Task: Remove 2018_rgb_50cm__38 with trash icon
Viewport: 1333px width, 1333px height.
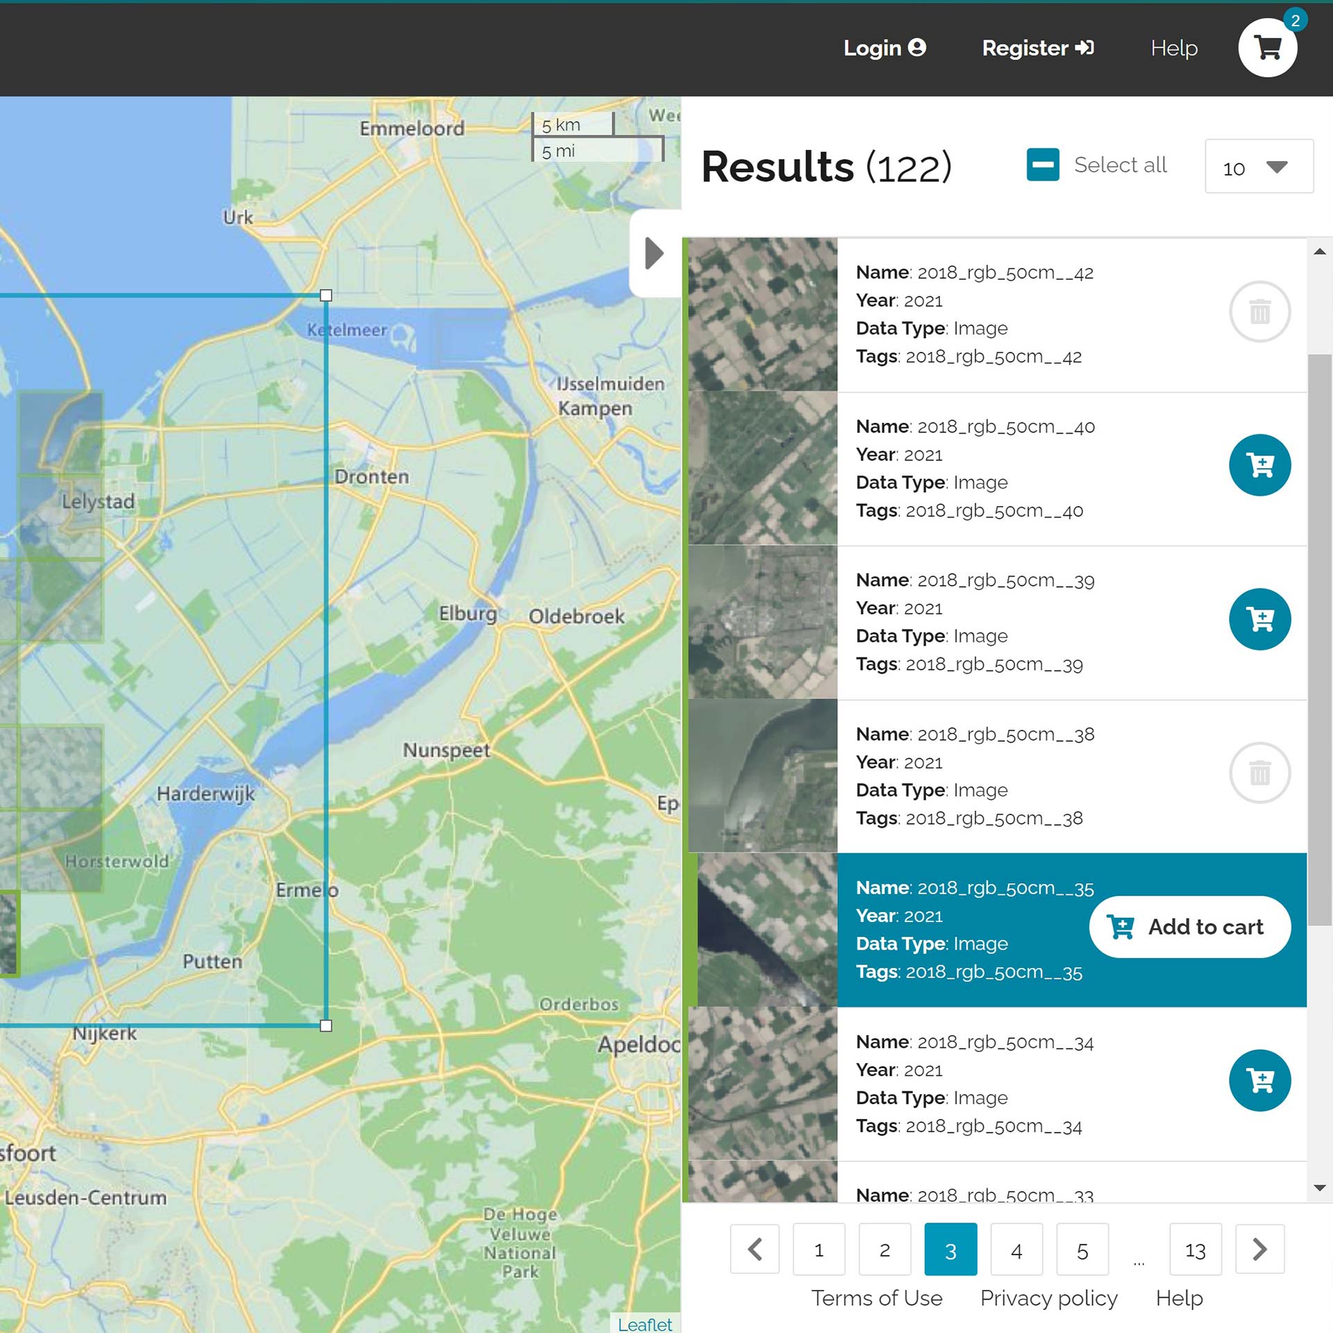Action: [1259, 773]
